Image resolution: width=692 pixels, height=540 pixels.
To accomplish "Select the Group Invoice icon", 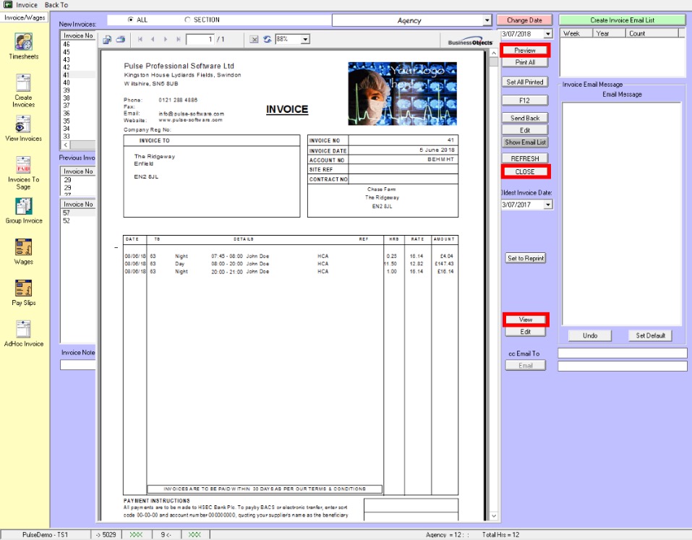I will click(x=24, y=206).
